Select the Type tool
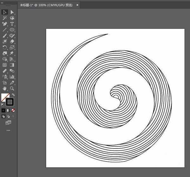This screenshot has height=177, width=190. 12,24
